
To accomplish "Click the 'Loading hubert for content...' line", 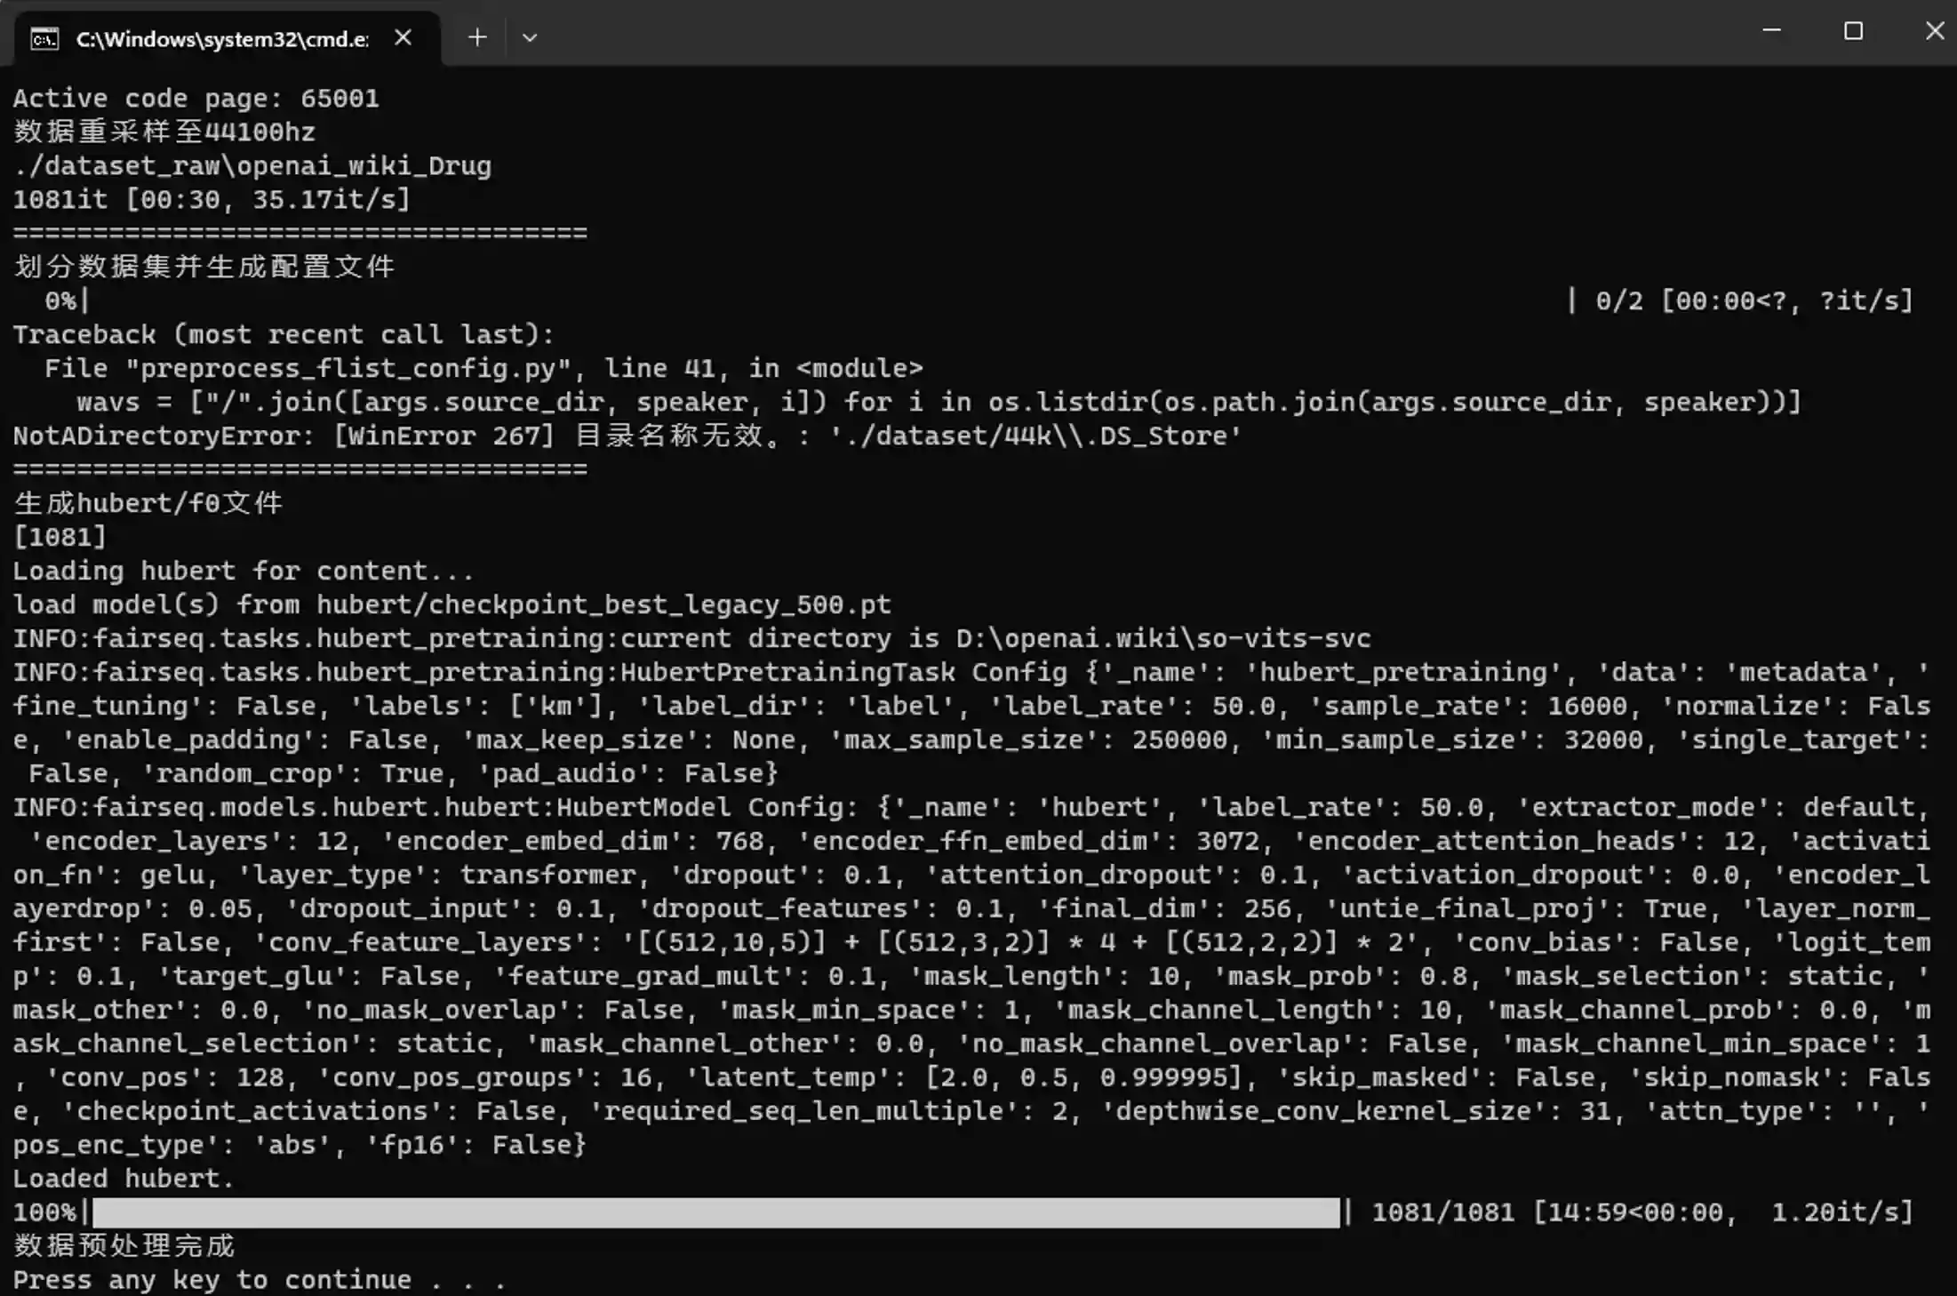I will click(244, 572).
